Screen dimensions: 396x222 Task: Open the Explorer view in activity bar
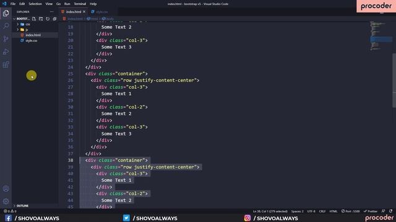[6, 13]
